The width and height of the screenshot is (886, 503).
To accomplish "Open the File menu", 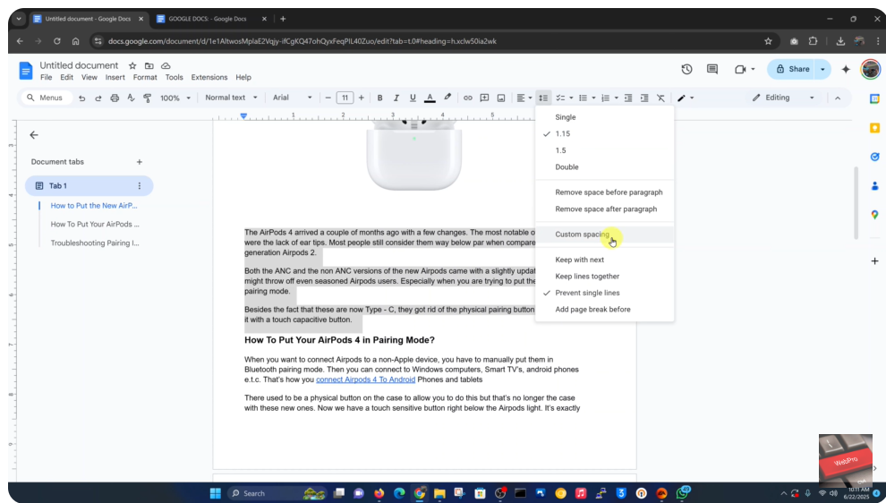I will pyautogui.click(x=46, y=78).
